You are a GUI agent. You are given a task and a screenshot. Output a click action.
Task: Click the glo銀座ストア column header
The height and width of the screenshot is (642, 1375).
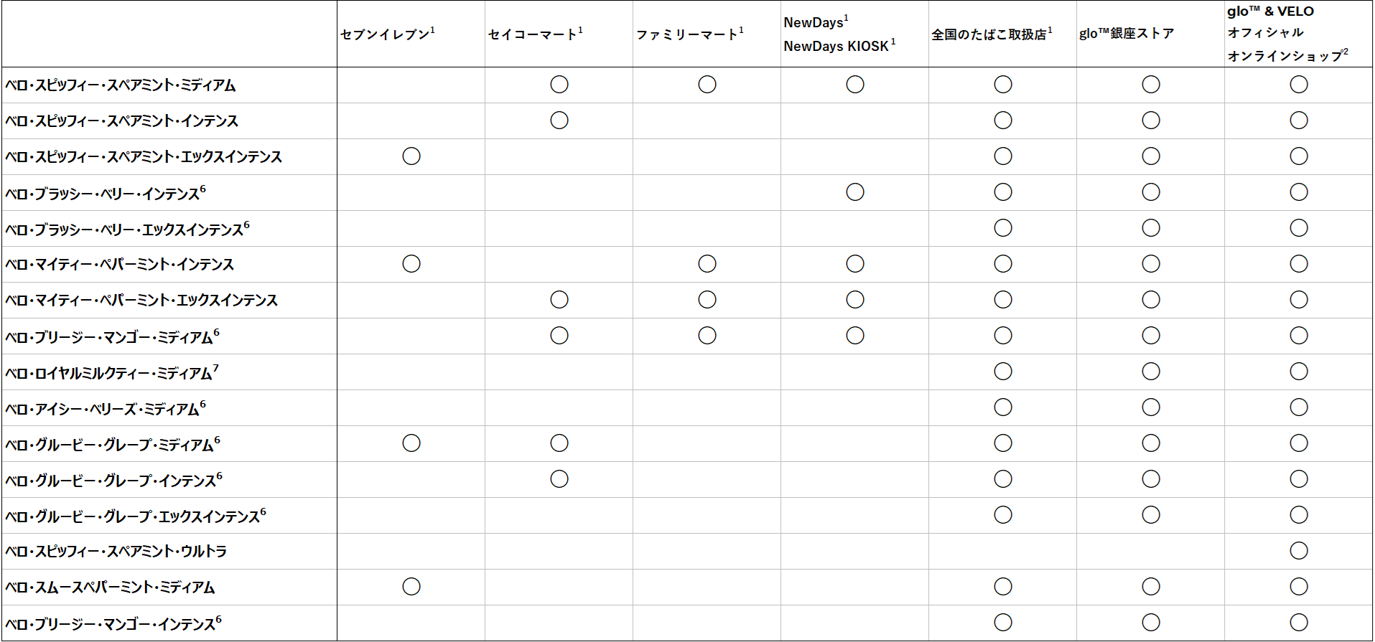[1127, 34]
